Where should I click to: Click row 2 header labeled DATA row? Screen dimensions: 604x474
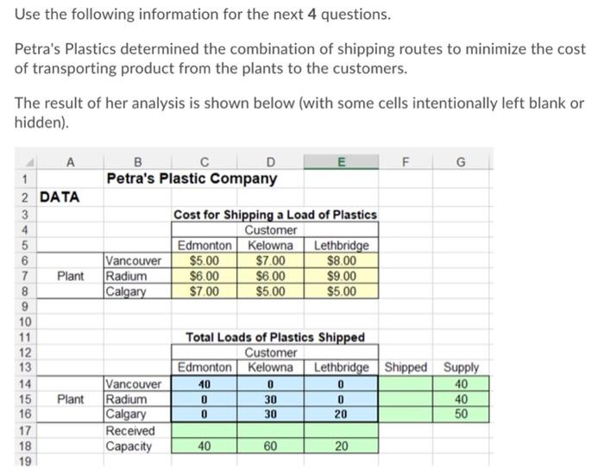point(25,197)
